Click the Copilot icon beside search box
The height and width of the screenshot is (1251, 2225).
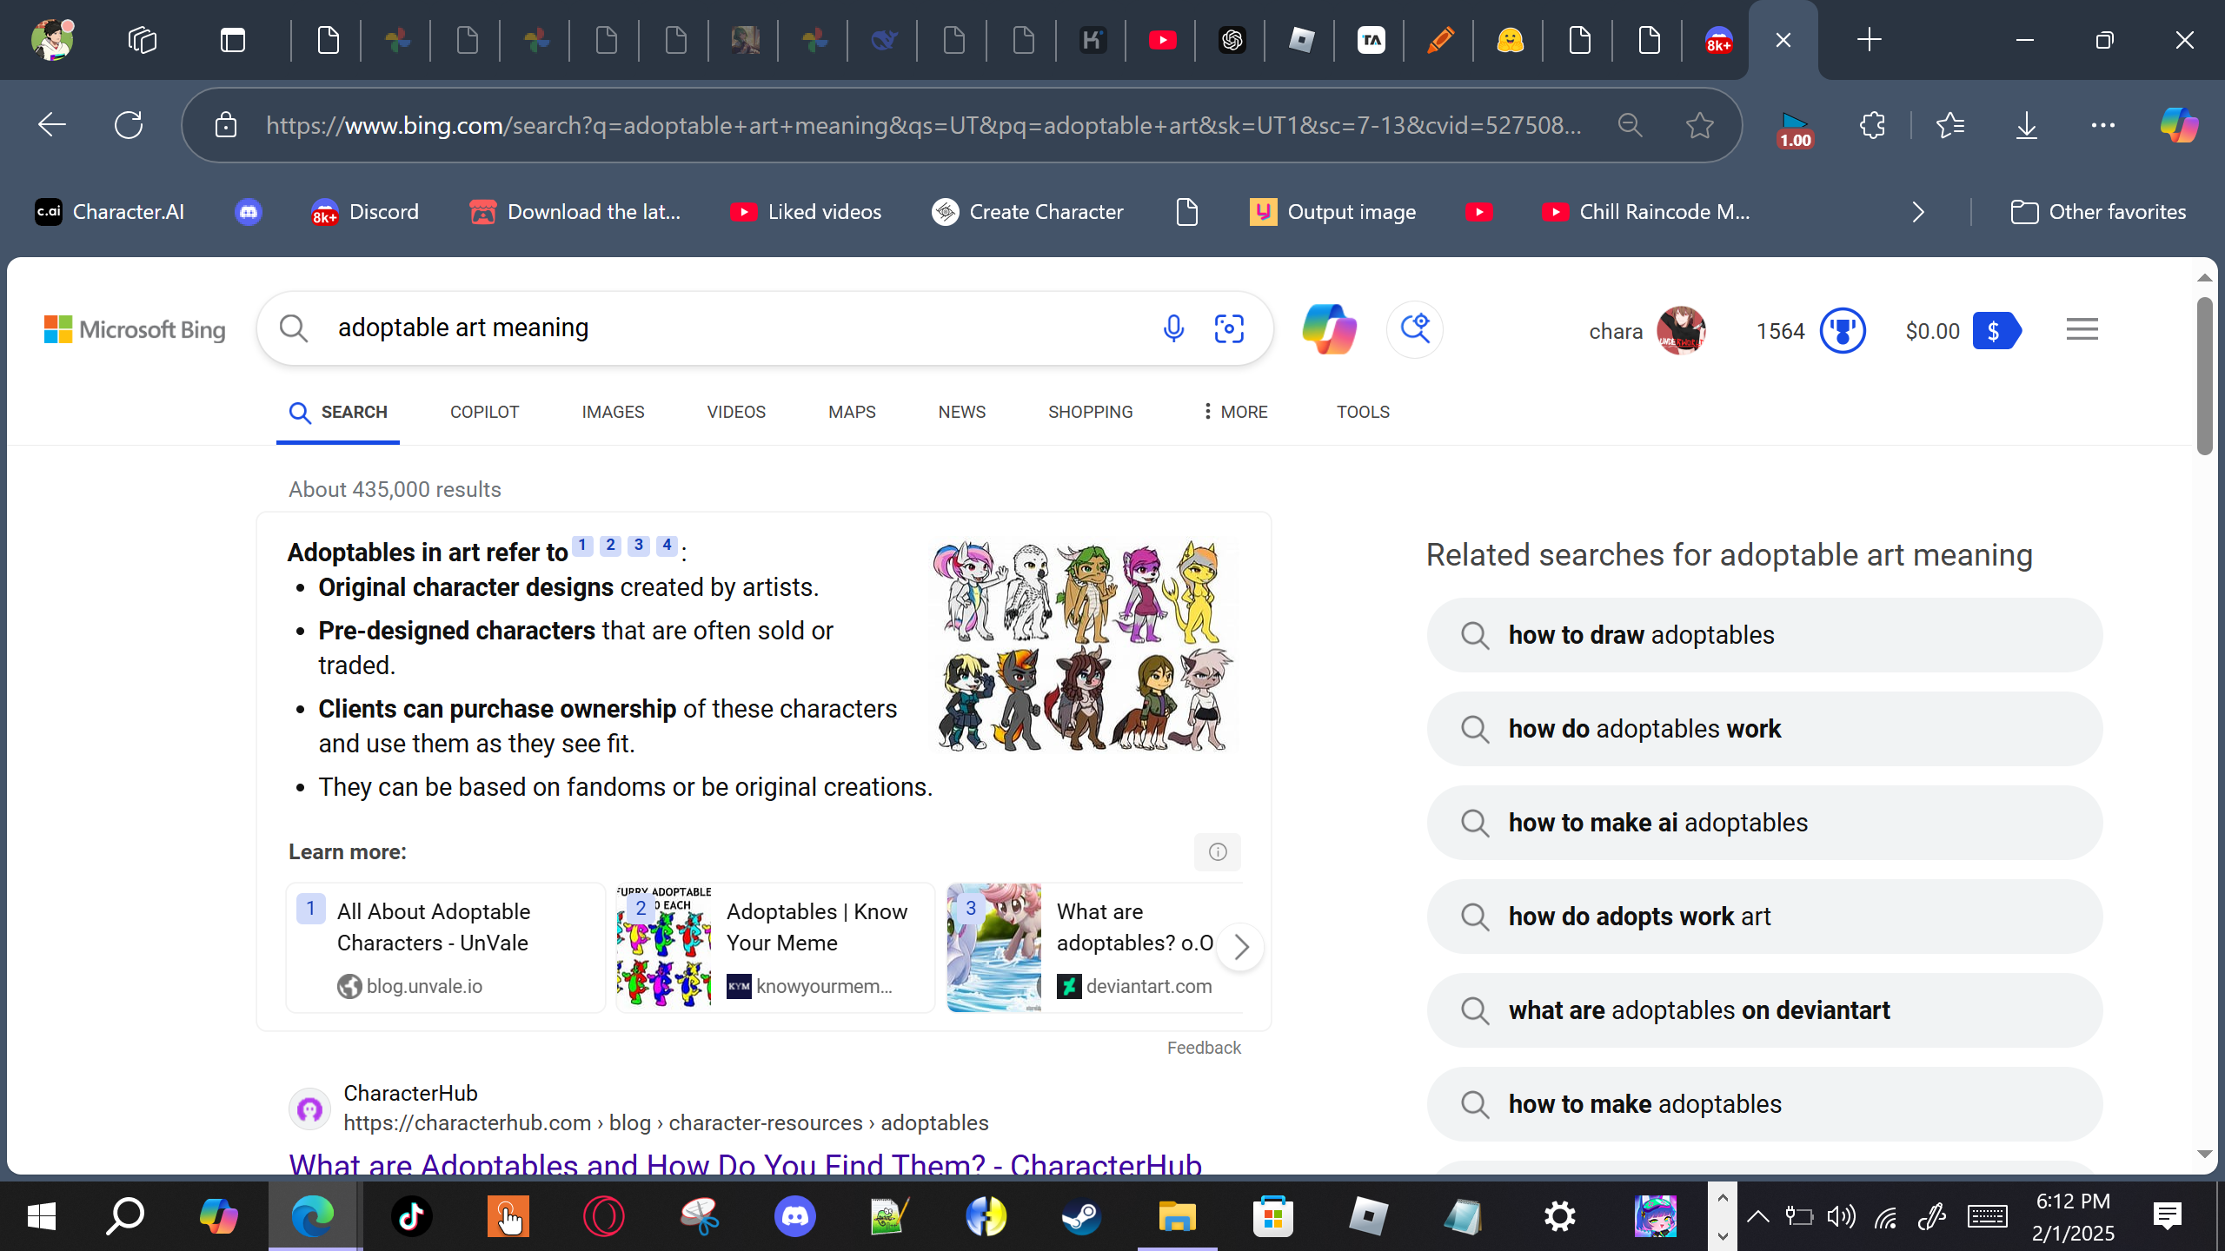click(x=1329, y=329)
